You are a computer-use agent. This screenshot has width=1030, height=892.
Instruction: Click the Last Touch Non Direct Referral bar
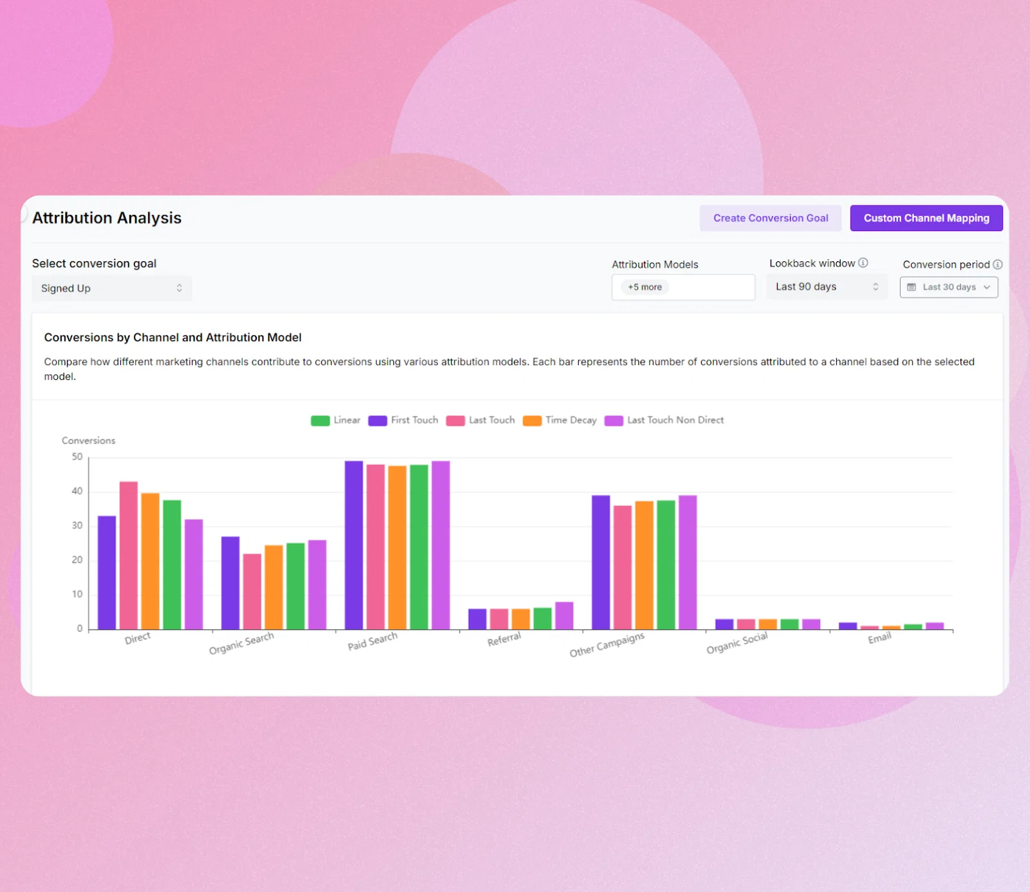[564, 616]
